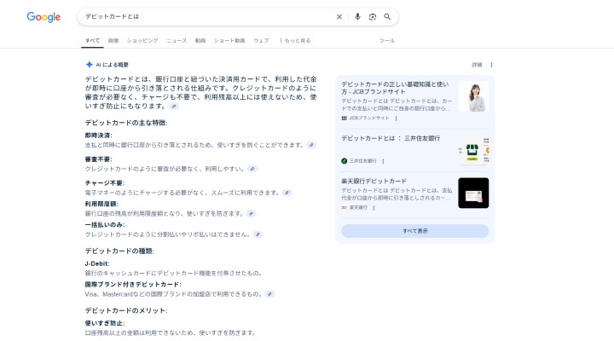
Task: Click the デビットカードの主な特徴 heading
Action: tap(126, 123)
